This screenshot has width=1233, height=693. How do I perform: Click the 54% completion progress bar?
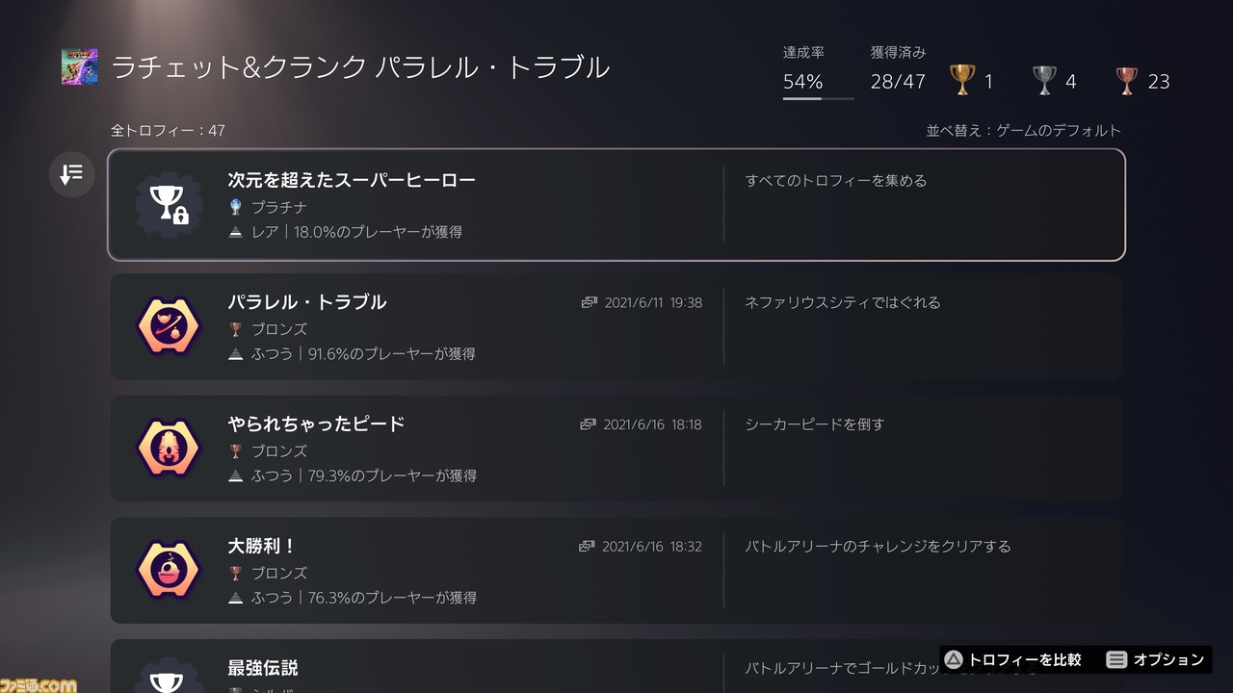click(819, 98)
